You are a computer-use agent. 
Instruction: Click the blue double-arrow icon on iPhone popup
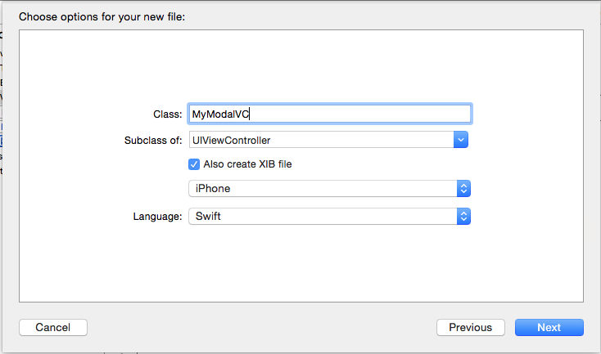463,189
